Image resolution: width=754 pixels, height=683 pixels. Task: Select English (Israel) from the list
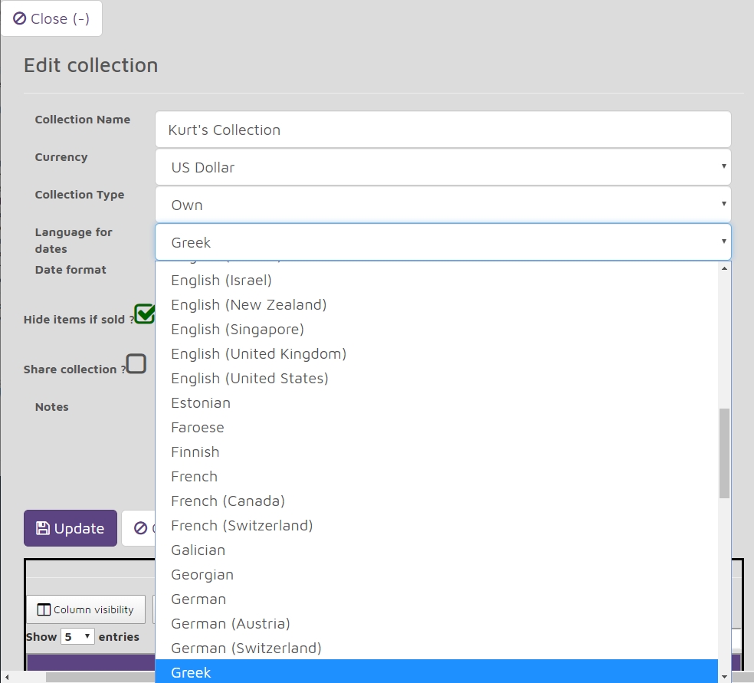tap(436, 280)
